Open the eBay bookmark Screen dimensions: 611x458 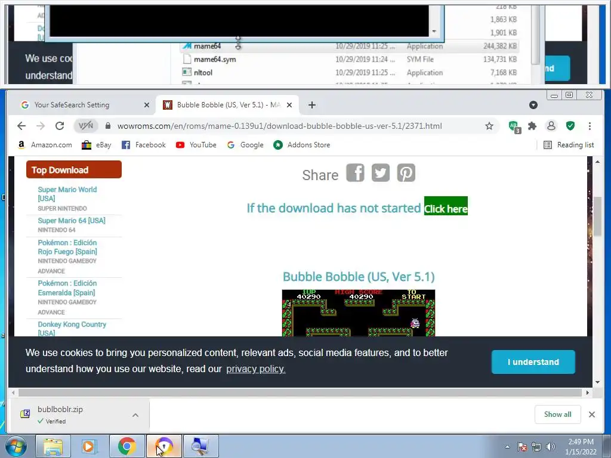[x=97, y=145]
